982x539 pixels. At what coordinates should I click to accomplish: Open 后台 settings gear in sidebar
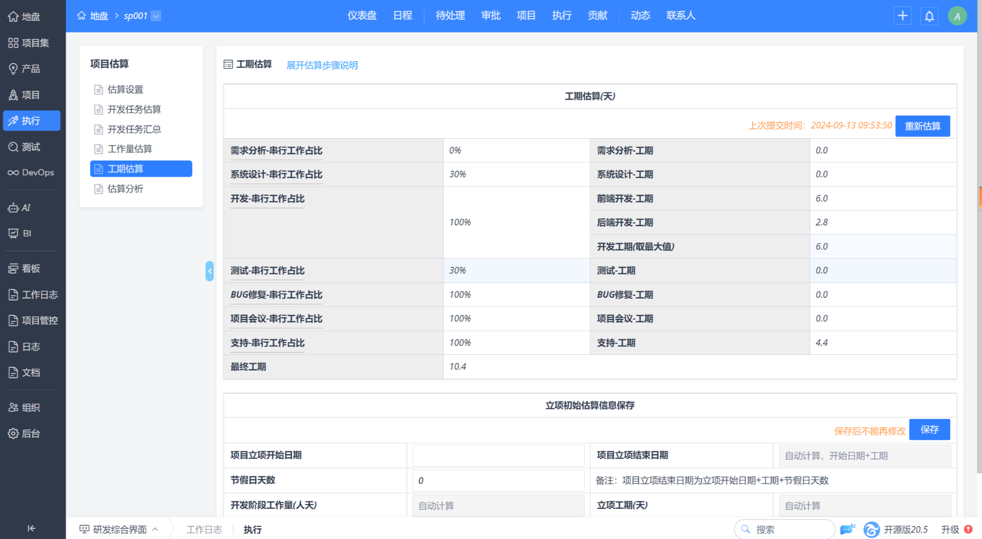[25, 433]
